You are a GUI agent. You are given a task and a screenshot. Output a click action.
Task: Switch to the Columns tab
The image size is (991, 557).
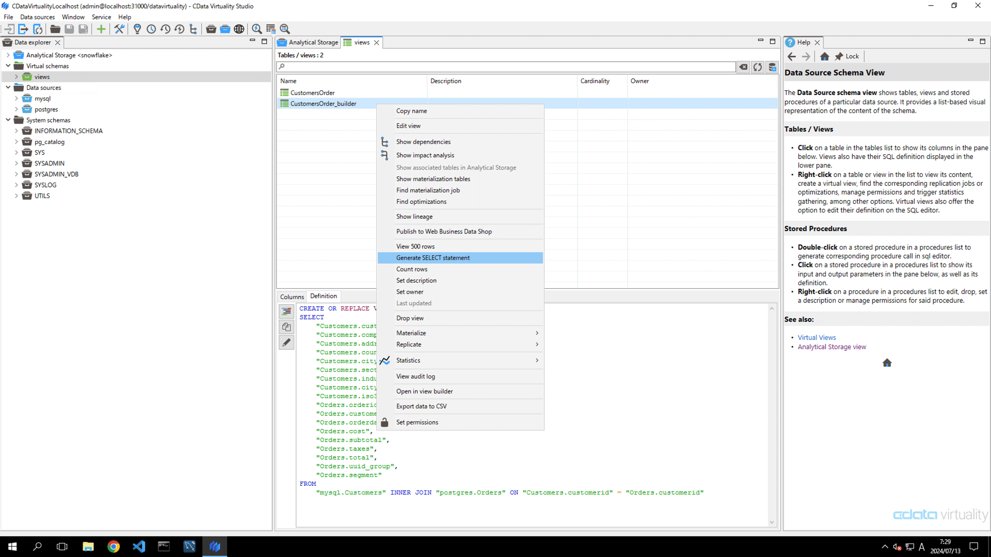coord(292,297)
